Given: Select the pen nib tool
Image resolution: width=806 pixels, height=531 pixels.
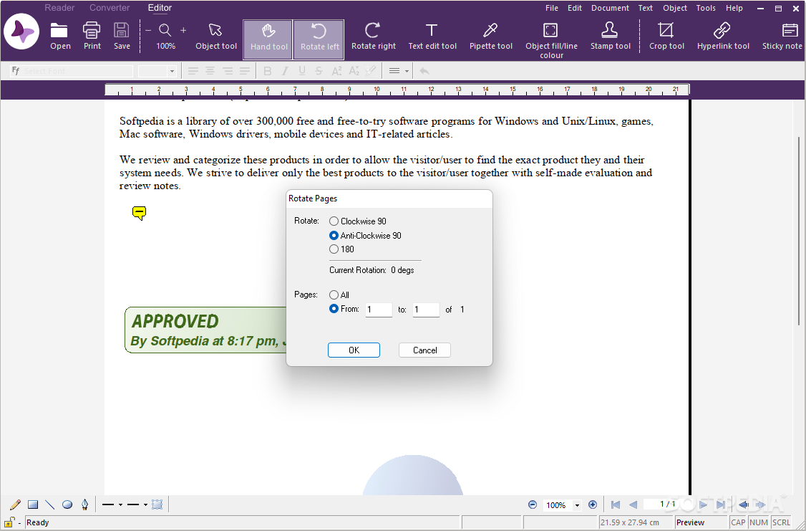Looking at the screenshot, I should tap(84, 504).
